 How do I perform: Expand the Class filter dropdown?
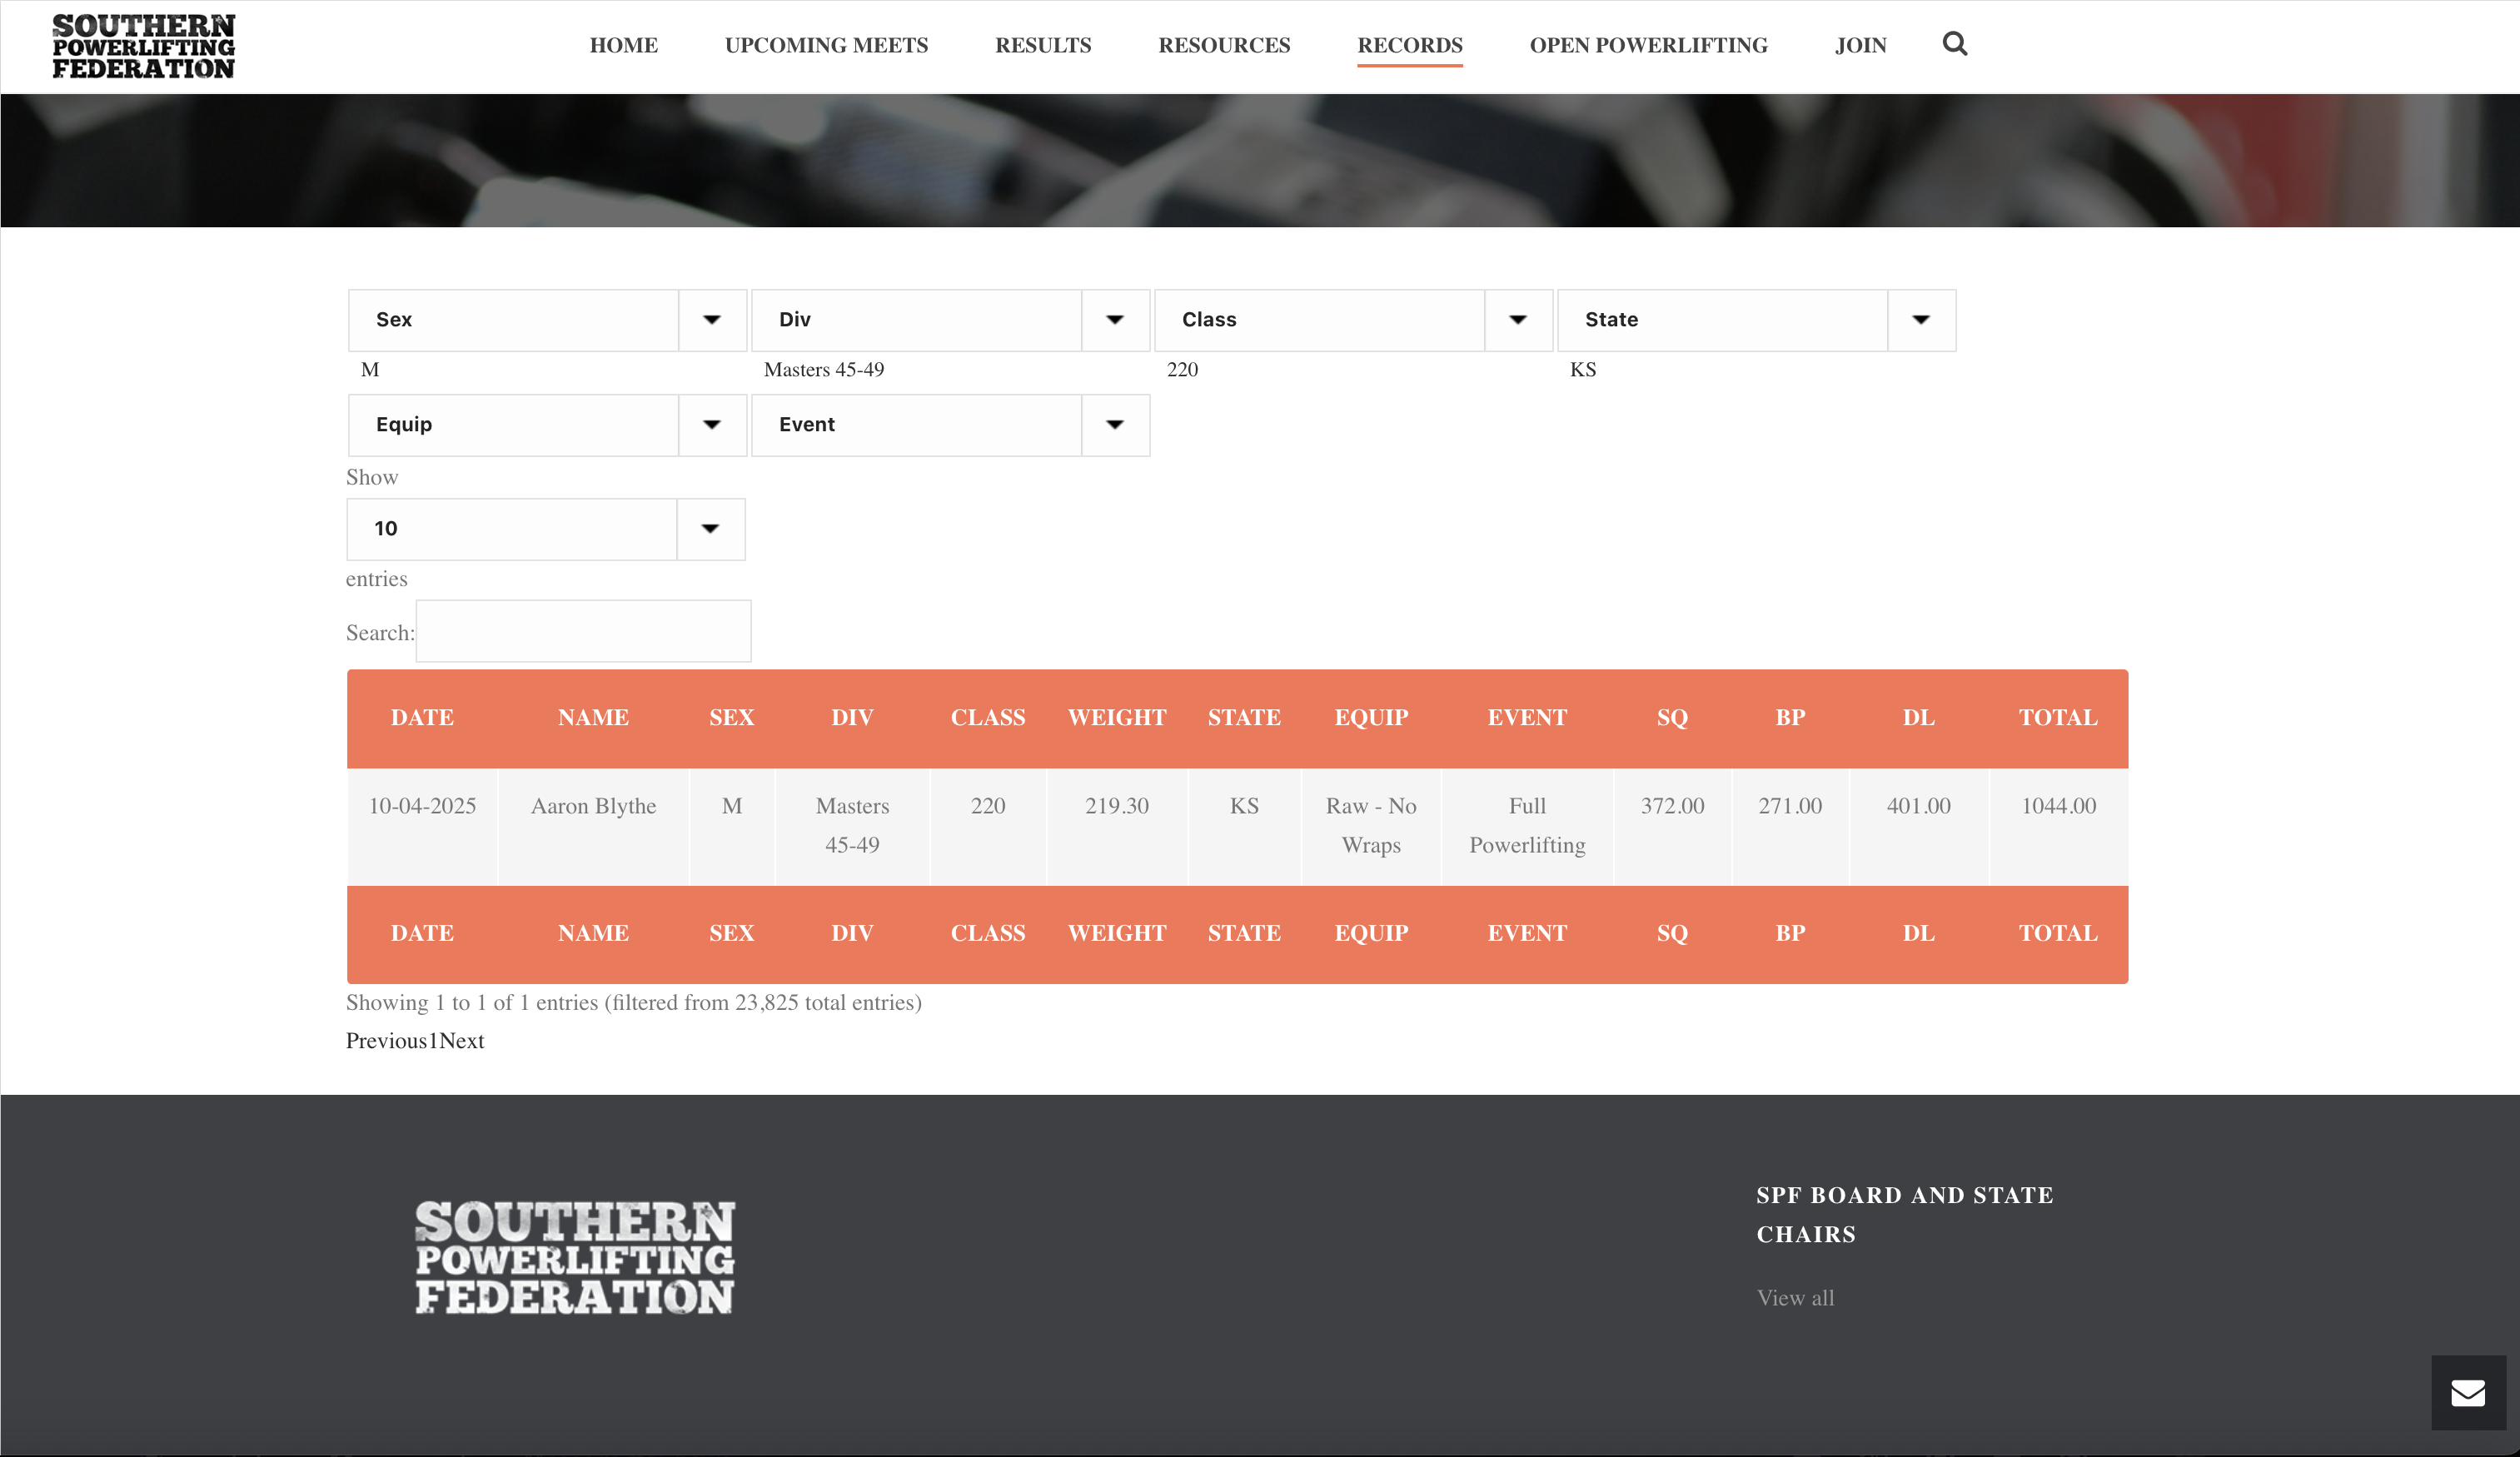(x=1352, y=320)
